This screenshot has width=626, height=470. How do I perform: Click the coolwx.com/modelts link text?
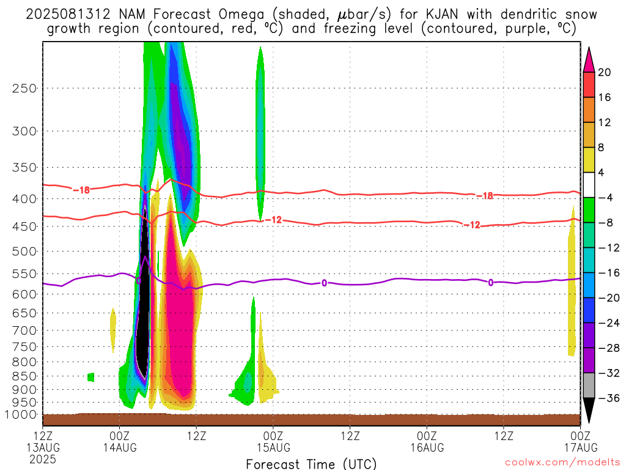562,463
